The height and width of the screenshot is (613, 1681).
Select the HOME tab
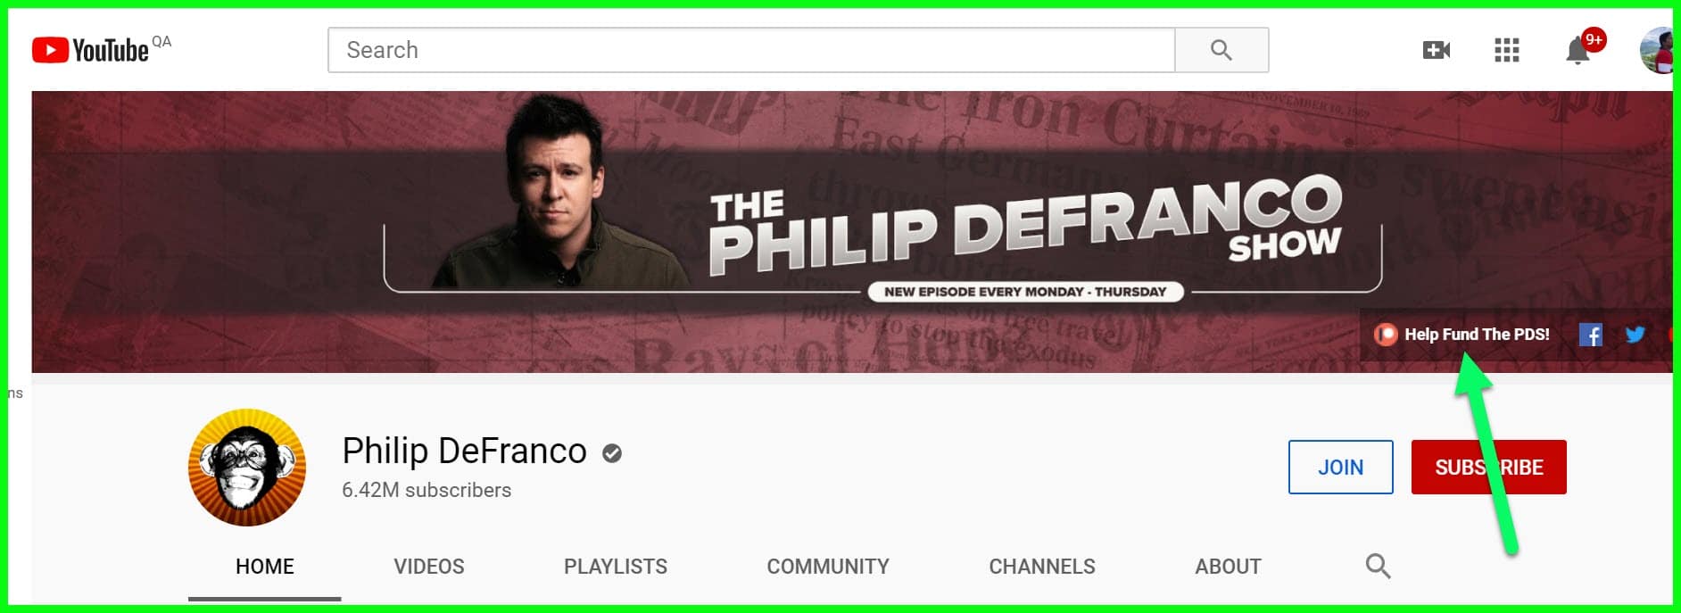(265, 567)
